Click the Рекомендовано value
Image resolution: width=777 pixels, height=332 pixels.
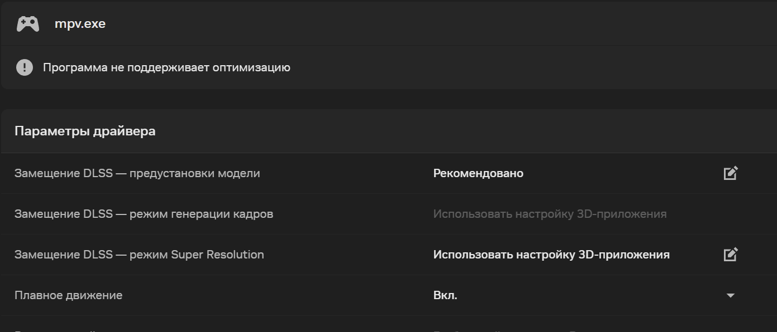(x=478, y=173)
